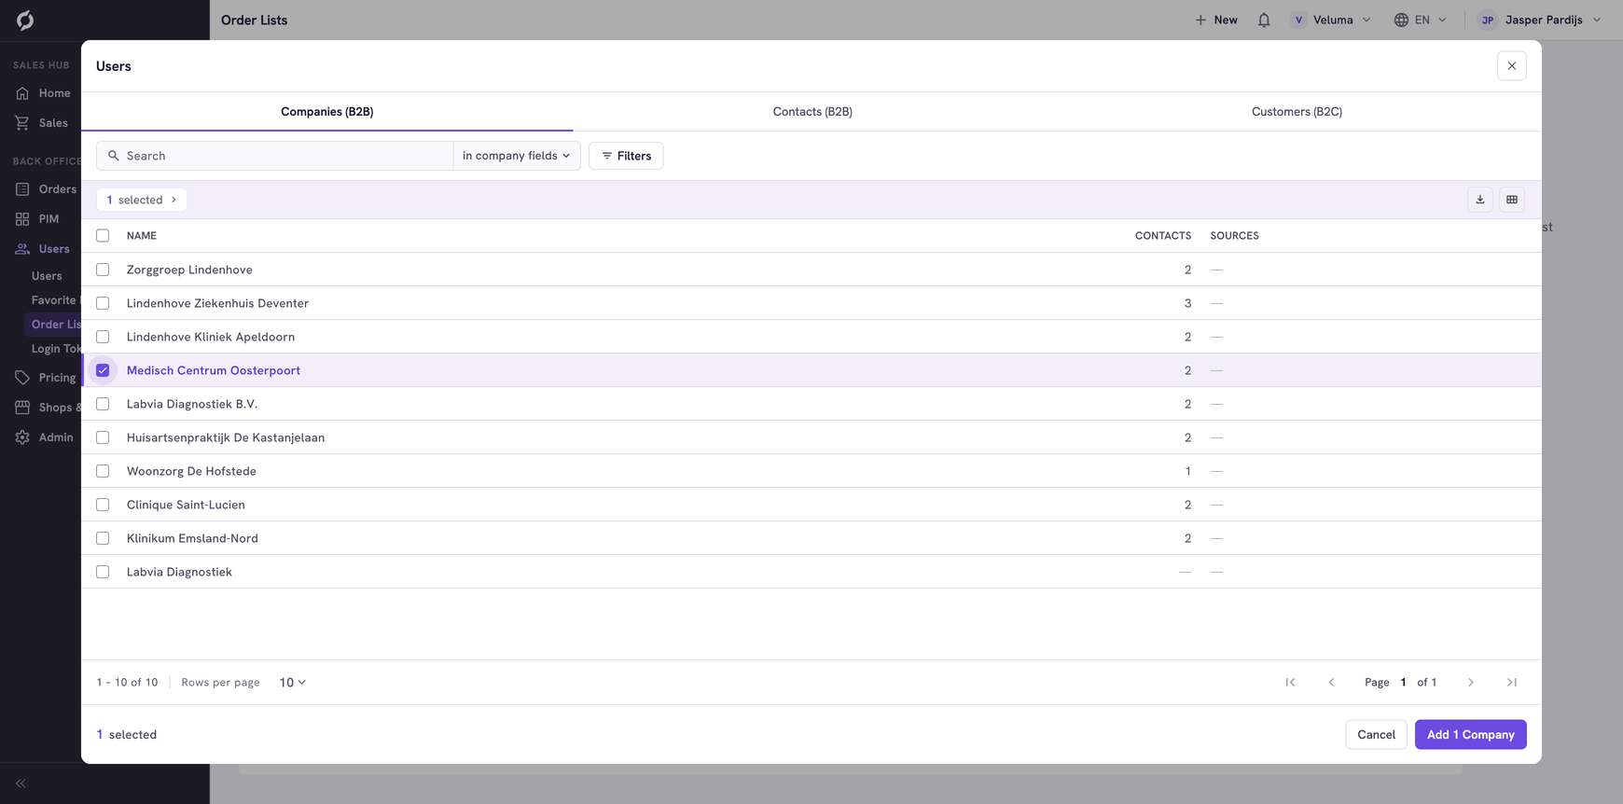Open Users submenu item in sidebar
1623x804 pixels.
pos(47,276)
